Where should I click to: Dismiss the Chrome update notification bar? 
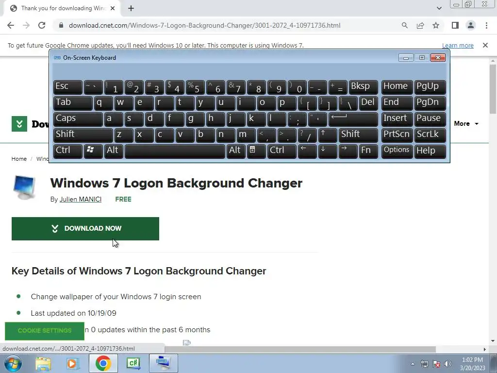point(485,45)
